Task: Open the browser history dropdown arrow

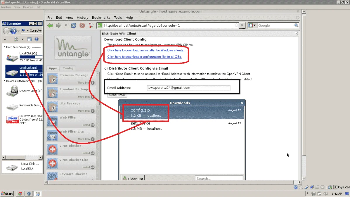Action: (x=66, y=25)
